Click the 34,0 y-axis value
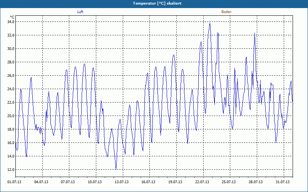Image resolution: width=308 pixels, height=192 pixels. coord(11,22)
